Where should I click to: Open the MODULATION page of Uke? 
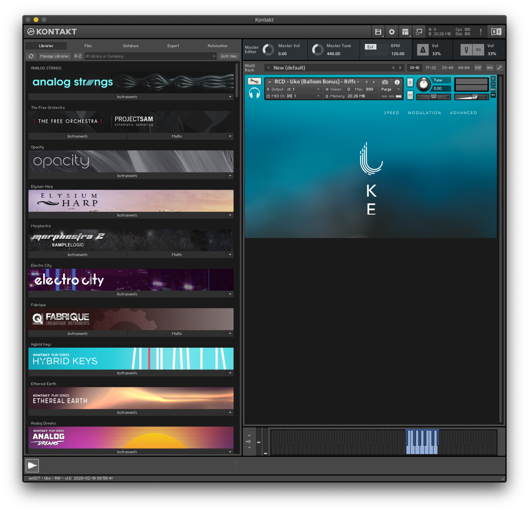pyautogui.click(x=424, y=113)
